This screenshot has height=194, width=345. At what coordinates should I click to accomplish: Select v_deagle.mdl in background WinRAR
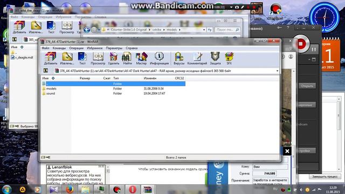coord(24,58)
